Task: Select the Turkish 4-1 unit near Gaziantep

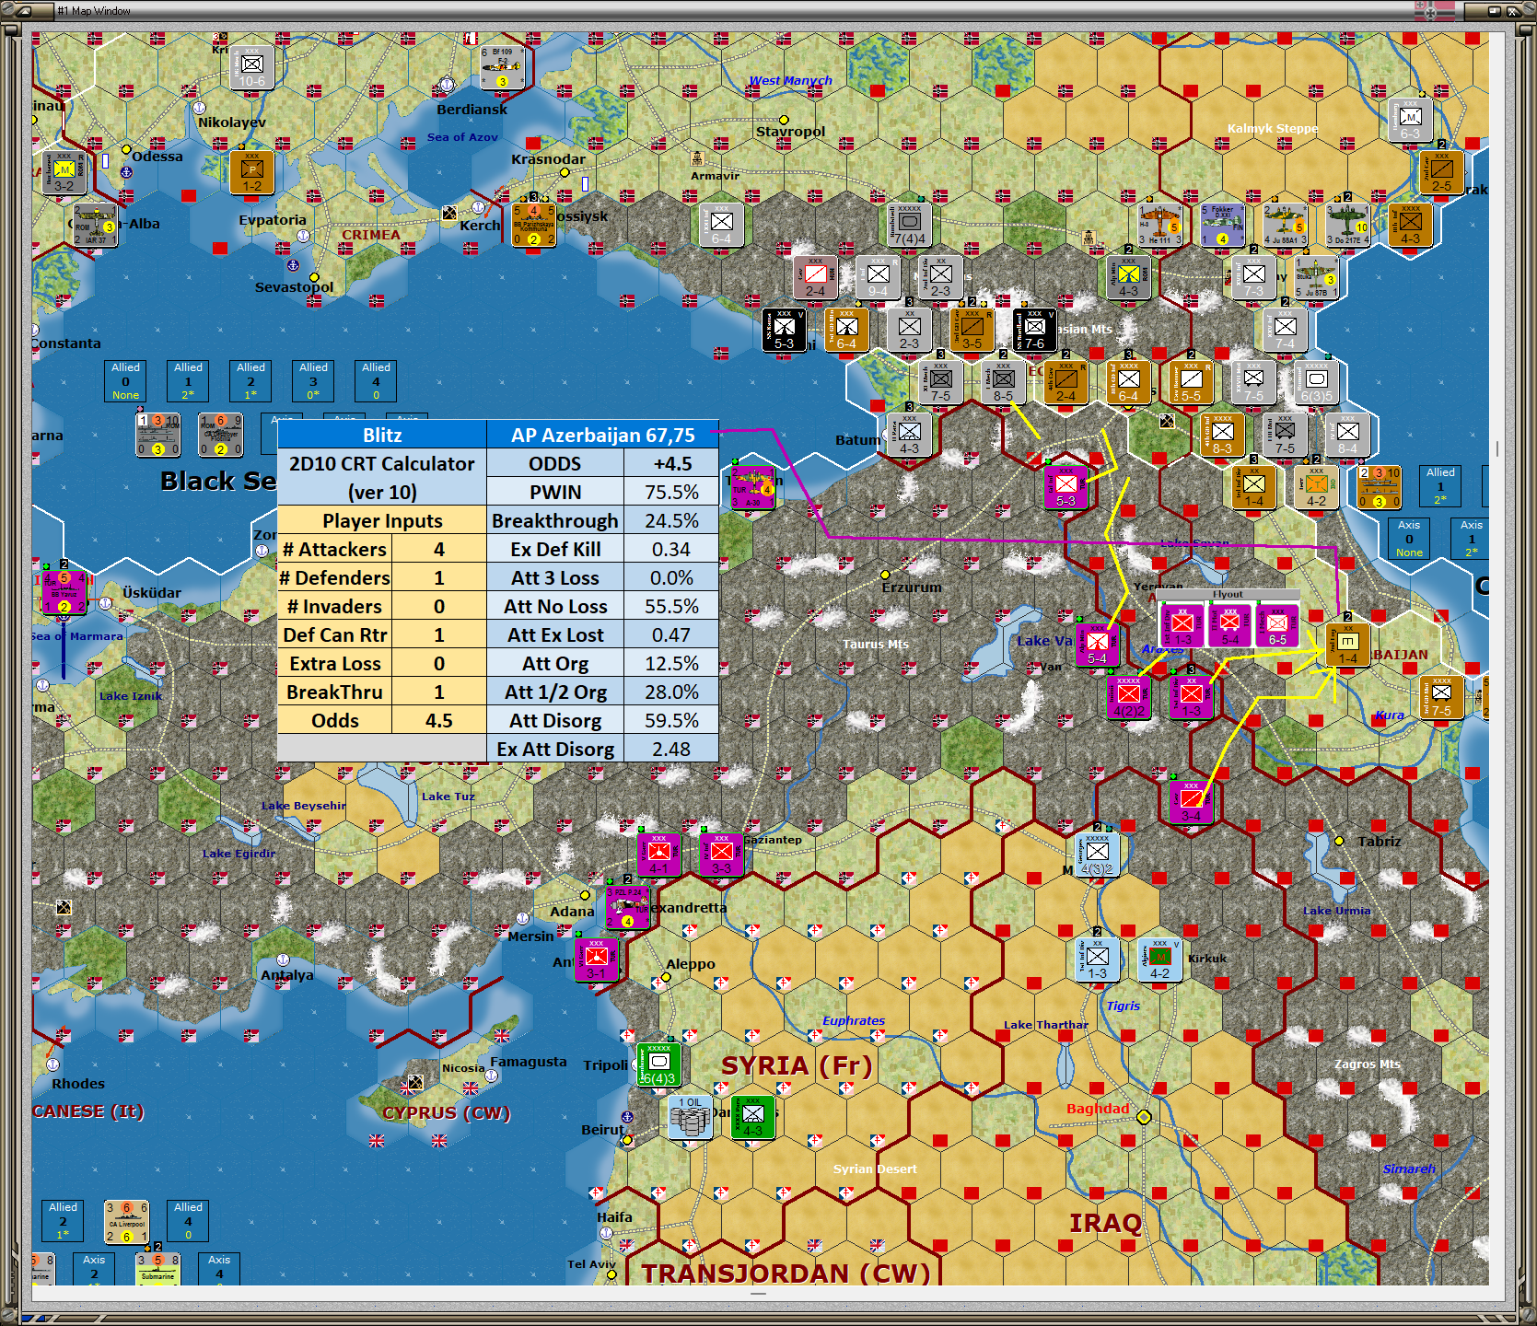Action: pyautogui.click(x=658, y=855)
